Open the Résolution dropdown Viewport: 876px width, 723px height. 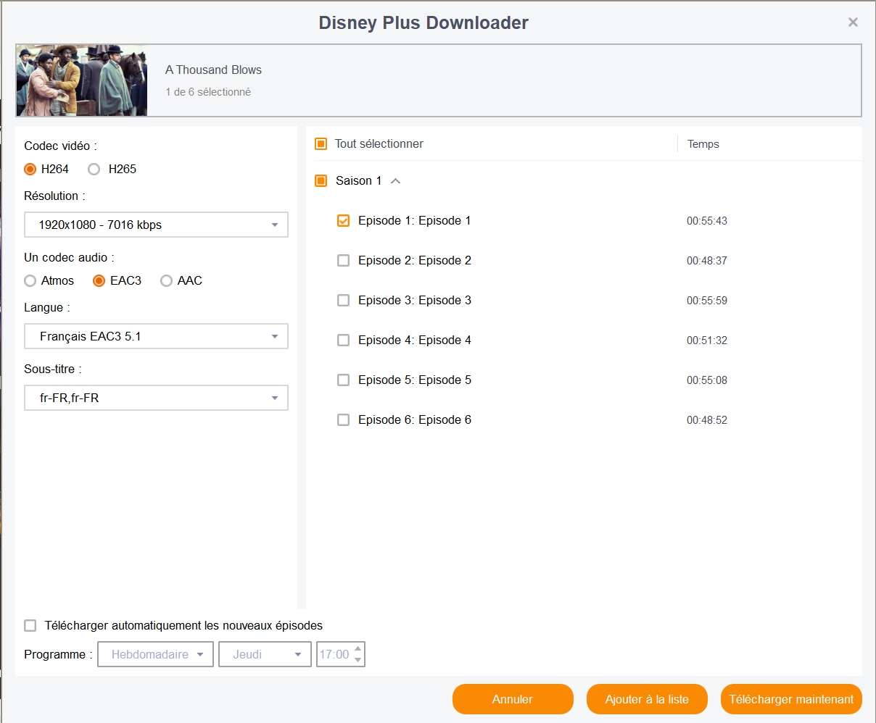pos(156,225)
